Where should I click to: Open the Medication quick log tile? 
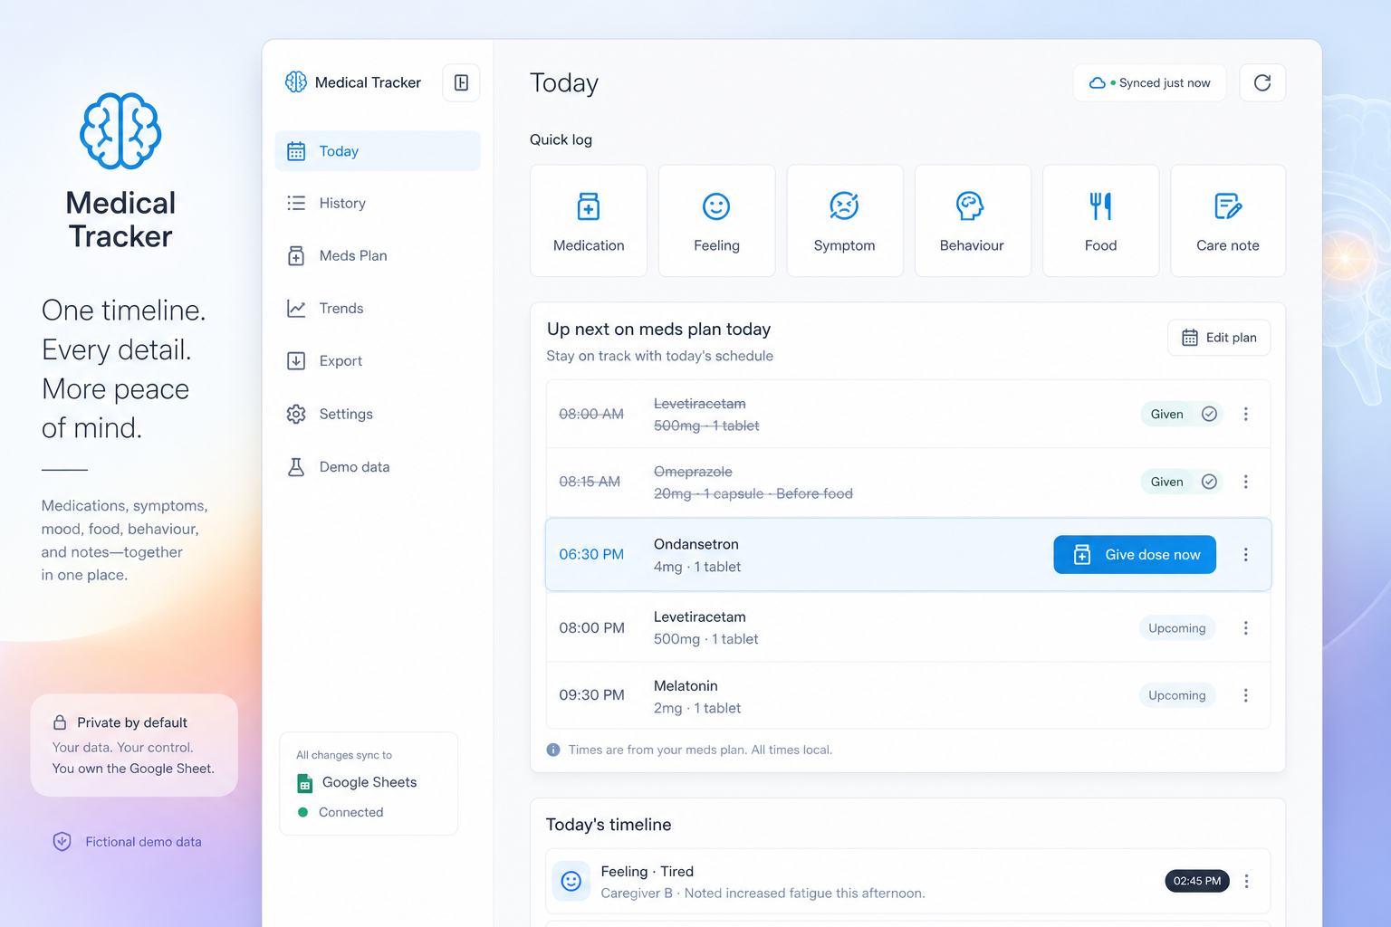(x=589, y=220)
